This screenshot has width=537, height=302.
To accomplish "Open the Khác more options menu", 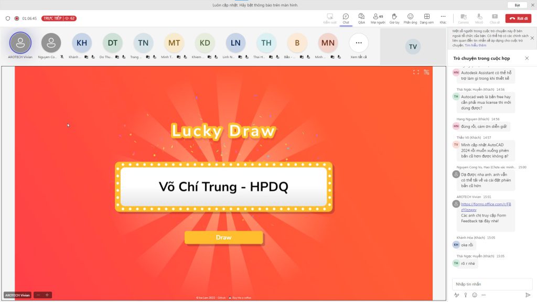I will point(443,18).
